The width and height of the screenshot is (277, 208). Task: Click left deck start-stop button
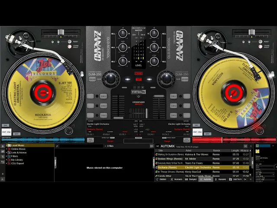pyautogui.click(x=6, y=132)
